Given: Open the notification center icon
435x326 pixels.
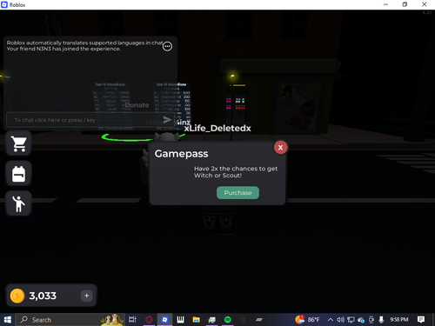Looking at the screenshot, I should [x=421, y=320].
